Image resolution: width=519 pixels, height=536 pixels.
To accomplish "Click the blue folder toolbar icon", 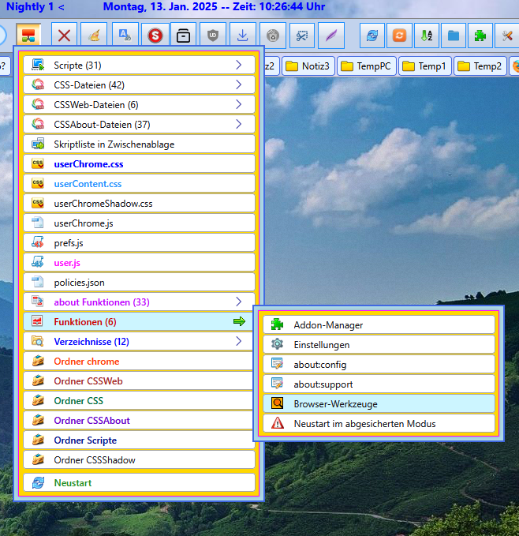I will (454, 36).
